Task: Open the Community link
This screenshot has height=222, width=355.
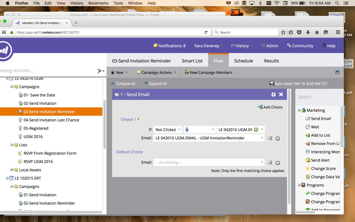Action: tap(300, 46)
